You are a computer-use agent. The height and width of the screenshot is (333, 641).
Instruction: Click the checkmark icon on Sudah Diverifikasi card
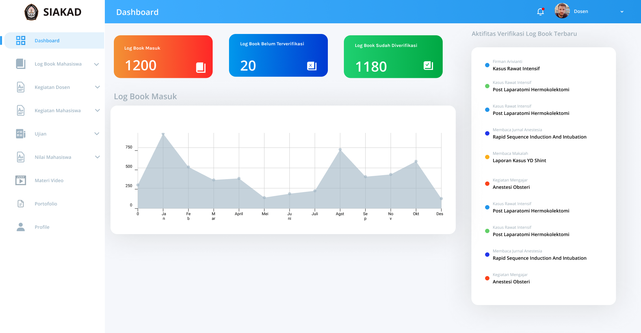pos(428,66)
